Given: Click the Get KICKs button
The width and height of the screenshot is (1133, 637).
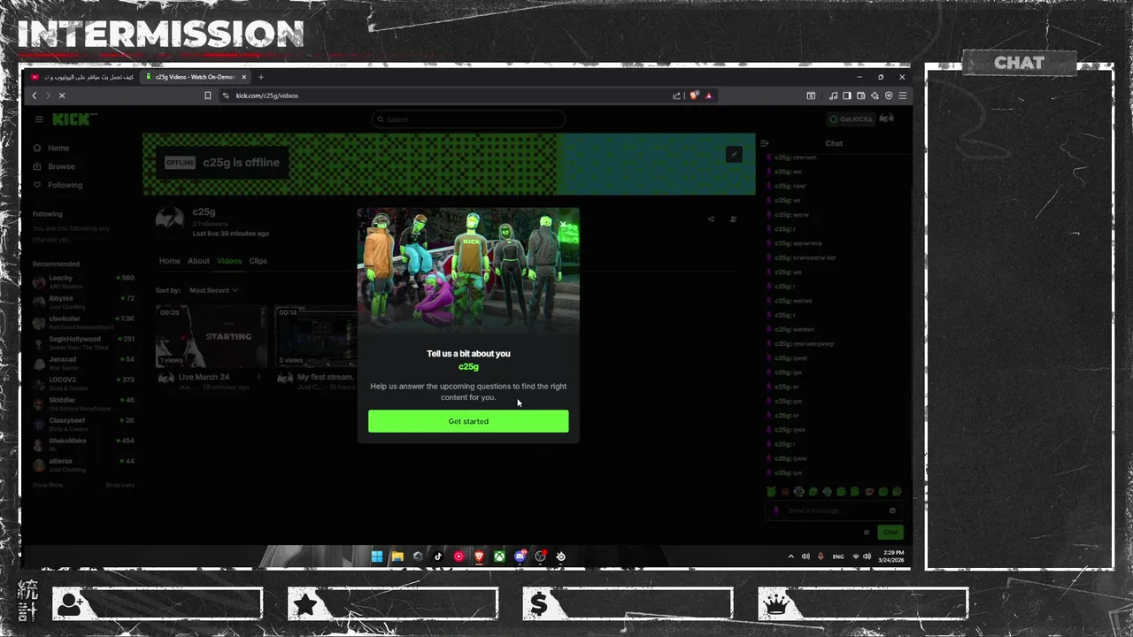Looking at the screenshot, I should 851,119.
